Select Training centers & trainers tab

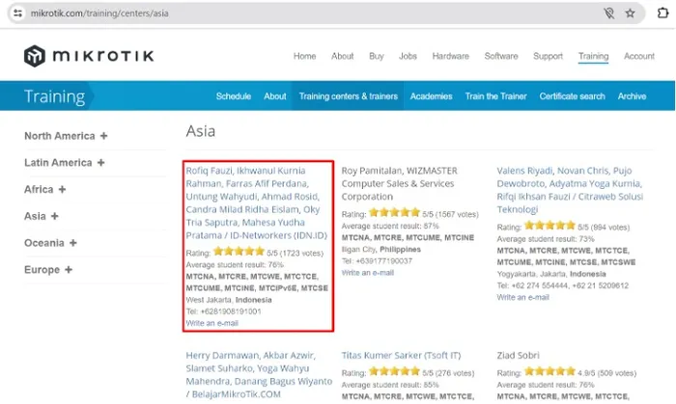click(x=348, y=96)
